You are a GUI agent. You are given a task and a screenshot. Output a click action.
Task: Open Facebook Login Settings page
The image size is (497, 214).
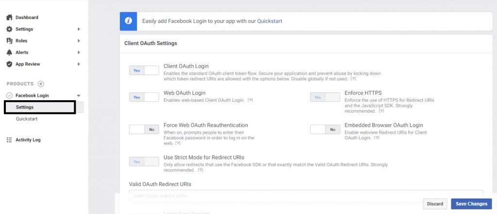tap(25, 107)
